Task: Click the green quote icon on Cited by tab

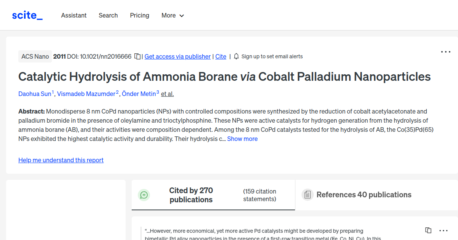Action: [144, 195]
